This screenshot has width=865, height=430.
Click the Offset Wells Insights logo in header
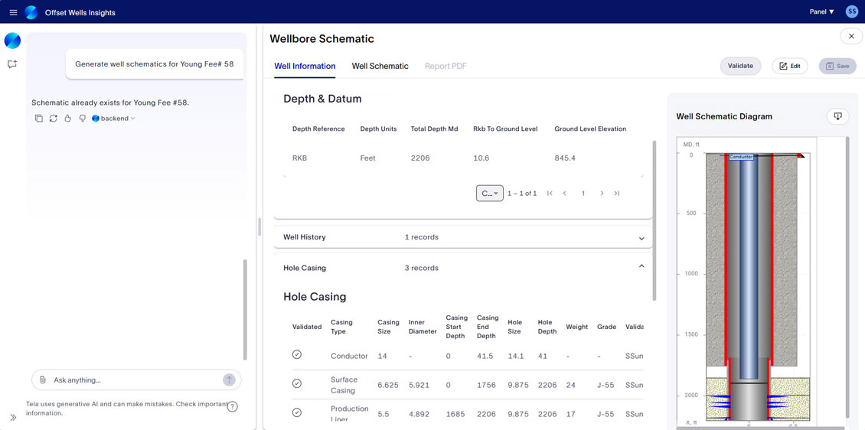click(x=31, y=12)
